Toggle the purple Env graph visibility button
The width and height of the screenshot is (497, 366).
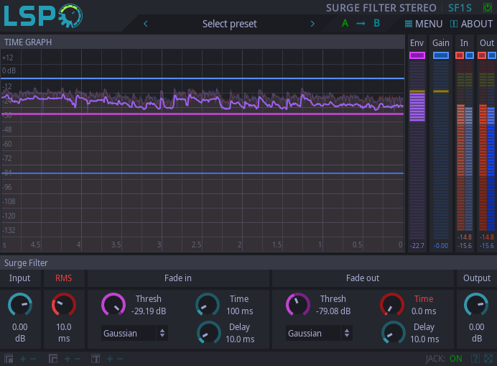coord(417,55)
